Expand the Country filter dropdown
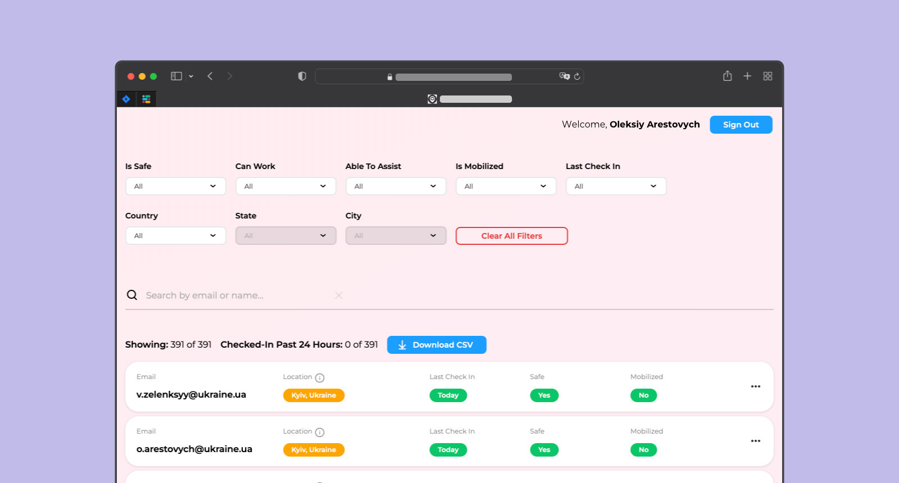Image resolution: width=899 pixels, height=483 pixels. point(175,236)
